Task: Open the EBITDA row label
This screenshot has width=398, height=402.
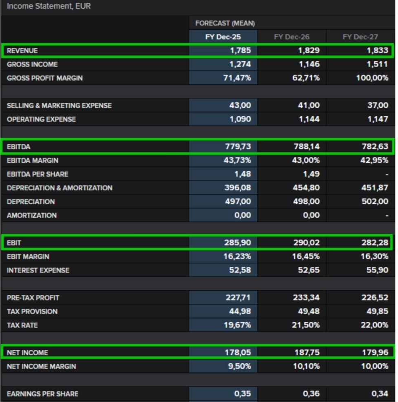Action: pyautogui.click(x=18, y=146)
